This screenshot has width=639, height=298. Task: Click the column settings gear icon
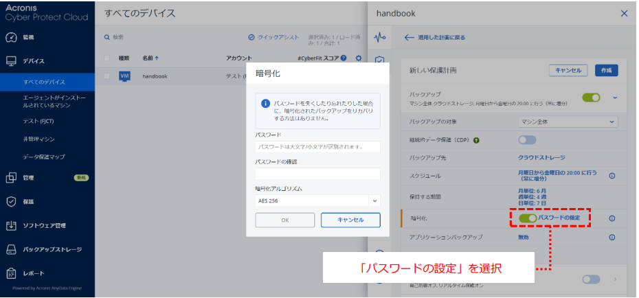pyautogui.click(x=358, y=58)
